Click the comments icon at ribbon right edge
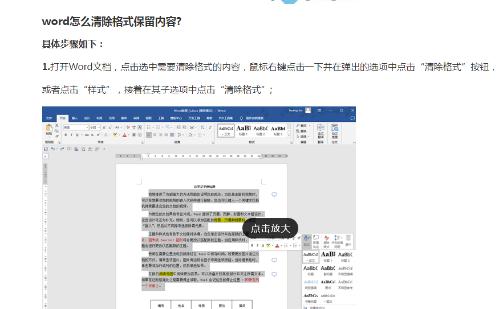Image resolution: width=503 pixels, height=309 pixels. [x=352, y=118]
